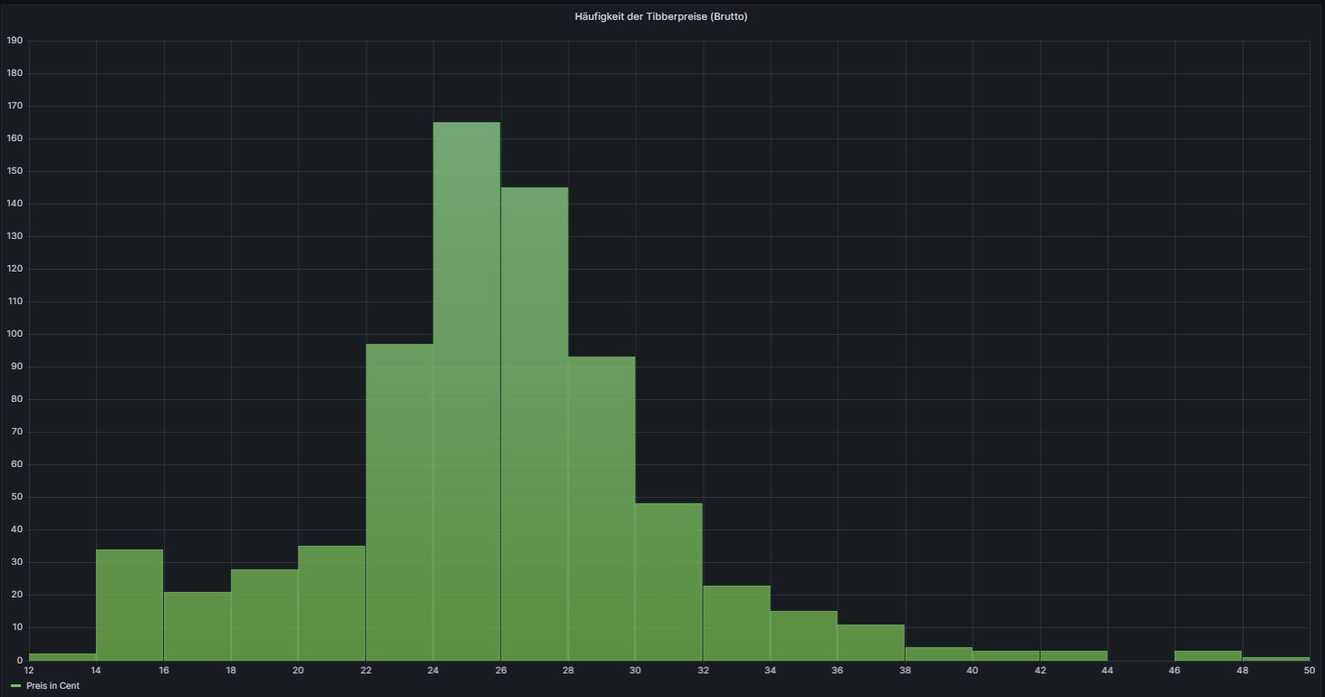Select the histogram bar between 14 and 16
The height and width of the screenshot is (697, 1325).
130,605
